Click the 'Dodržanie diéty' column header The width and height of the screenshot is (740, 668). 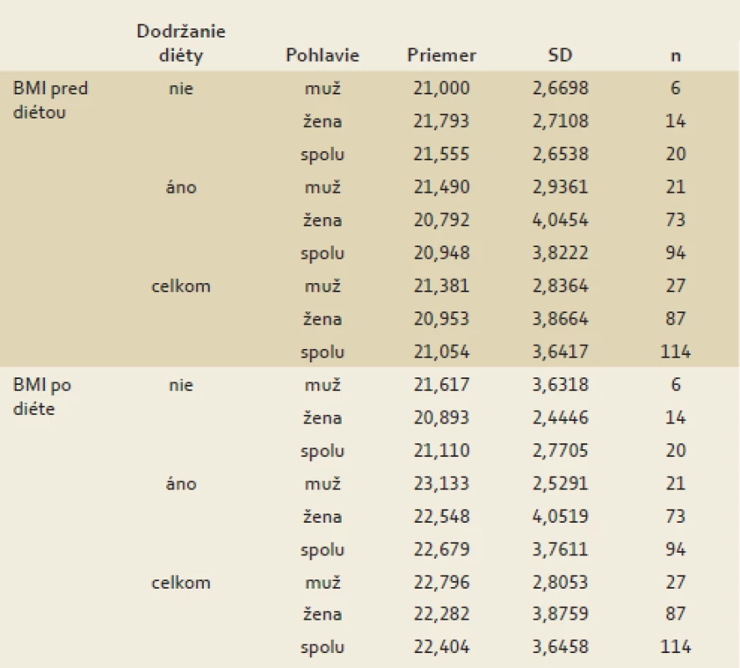[181, 43]
